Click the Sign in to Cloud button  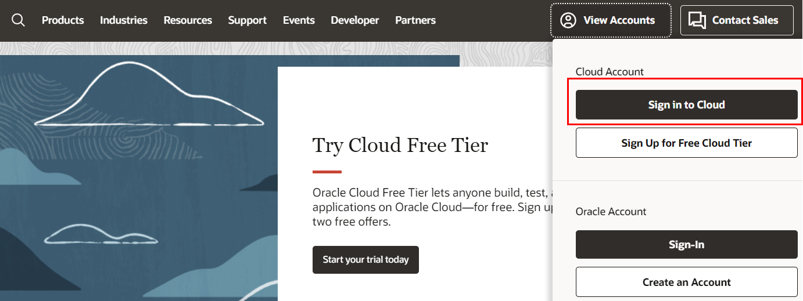(x=686, y=105)
